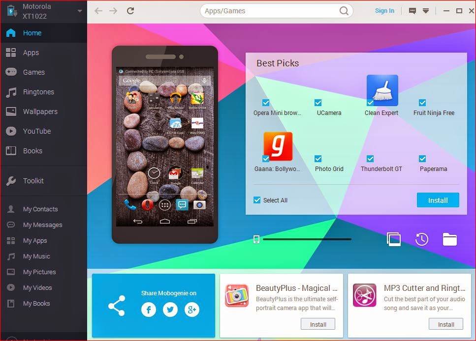Go back with the left arrow icon
This screenshot has height=341, width=476.
[98, 11]
